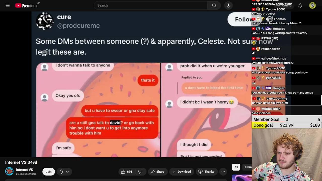Screen dimensions: 322x181
Task: Send a Thanks to the creator
Action: point(206,172)
